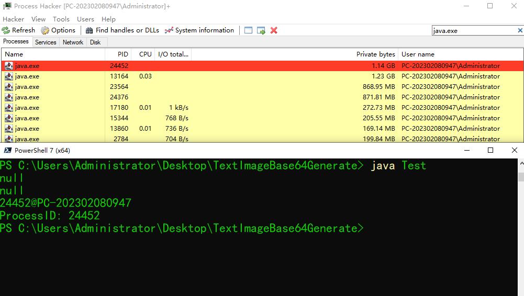Click the Process Hacker title bar icon
The height and width of the screenshot is (296, 524).
point(7,6)
